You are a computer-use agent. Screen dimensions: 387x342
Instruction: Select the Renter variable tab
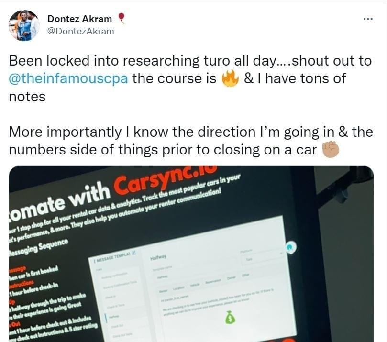[163, 291]
